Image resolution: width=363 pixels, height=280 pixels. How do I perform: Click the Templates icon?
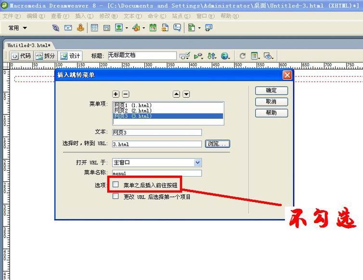tap(191, 28)
